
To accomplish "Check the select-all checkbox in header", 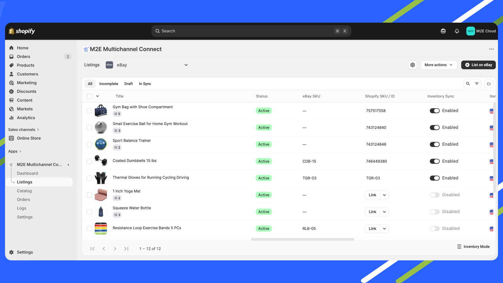I will point(90,96).
